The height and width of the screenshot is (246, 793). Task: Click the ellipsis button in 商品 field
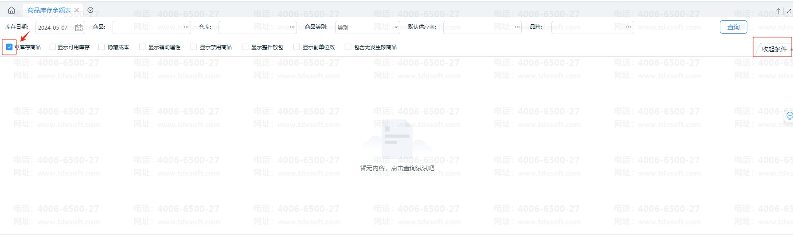(186, 27)
